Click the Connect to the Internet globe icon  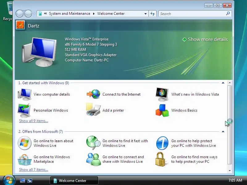point(94,94)
